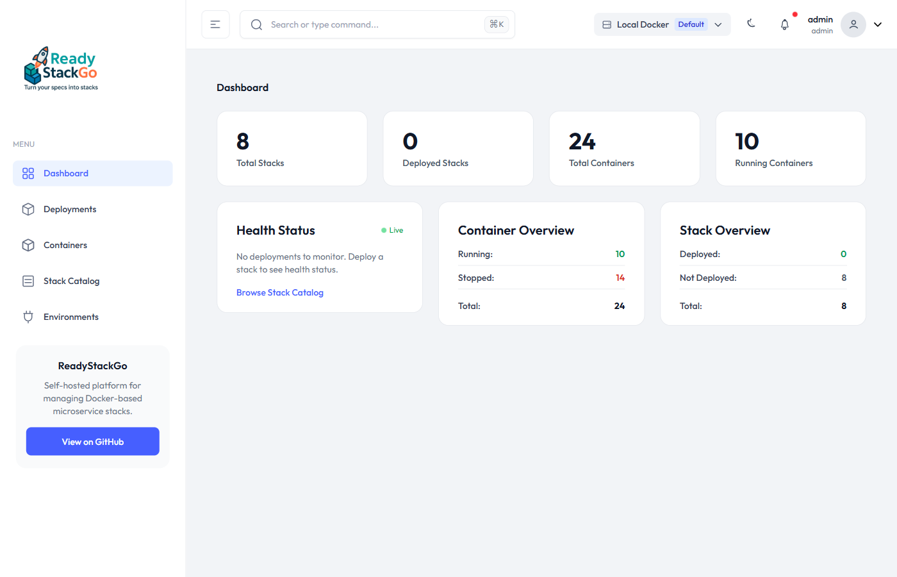The height and width of the screenshot is (577, 897).
Task: Select Environments in the menu
Action: pyautogui.click(x=70, y=317)
